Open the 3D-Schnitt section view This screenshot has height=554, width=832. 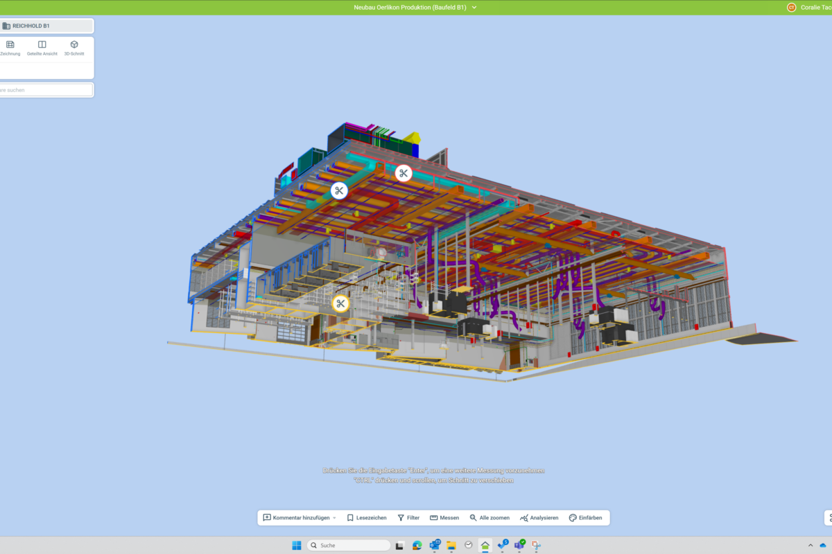(74, 48)
